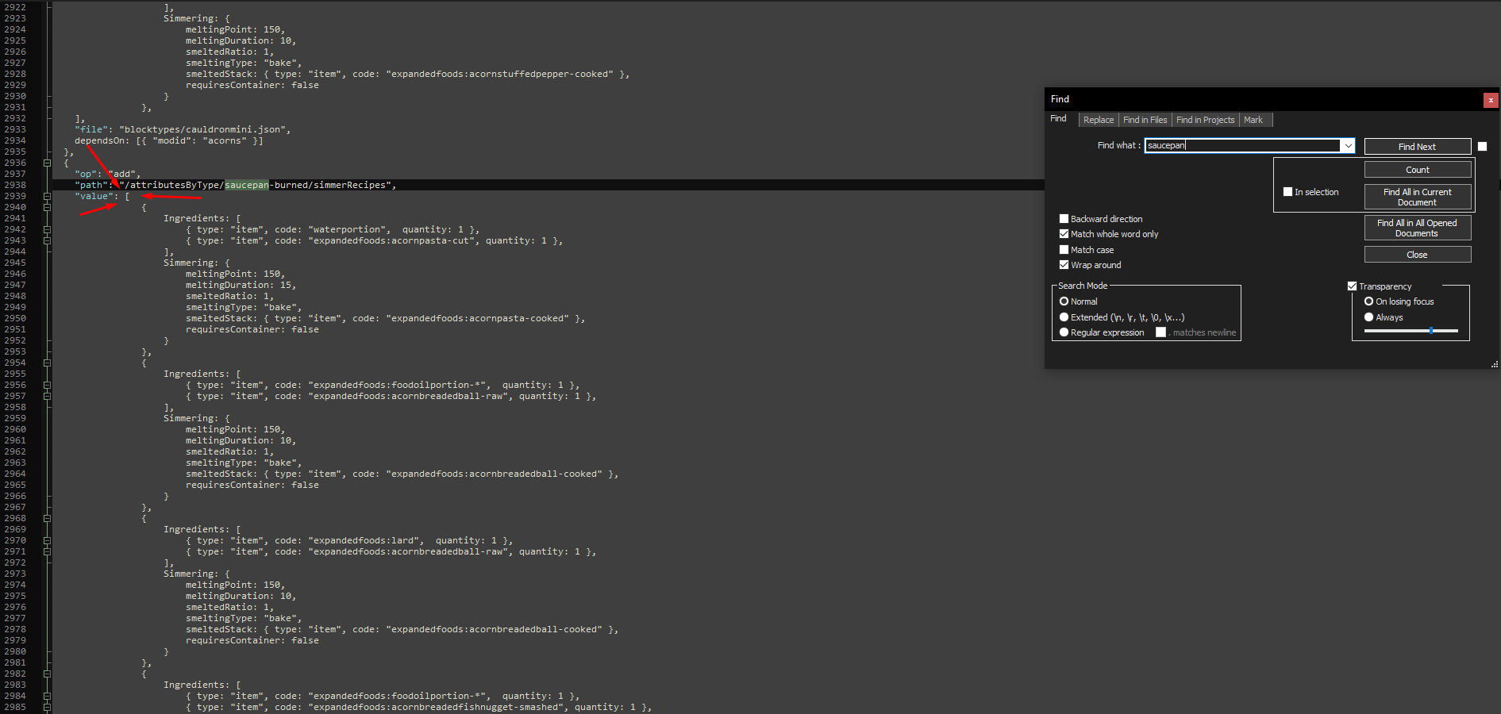The image size is (1501, 714).
Task: Switch to the Mark tab
Action: click(1253, 120)
